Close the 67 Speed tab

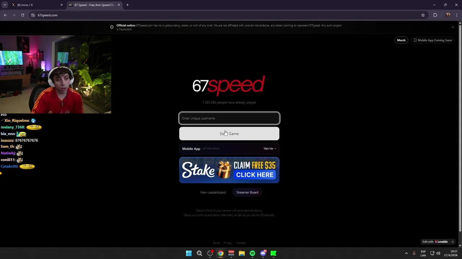tap(119, 5)
